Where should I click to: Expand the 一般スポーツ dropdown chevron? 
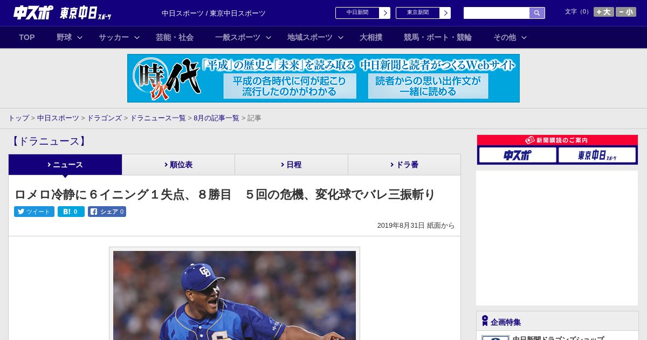(x=269, y=37)
